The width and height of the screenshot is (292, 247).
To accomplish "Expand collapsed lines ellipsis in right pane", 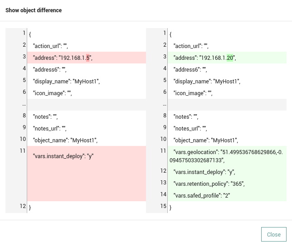I will point(165,105).
